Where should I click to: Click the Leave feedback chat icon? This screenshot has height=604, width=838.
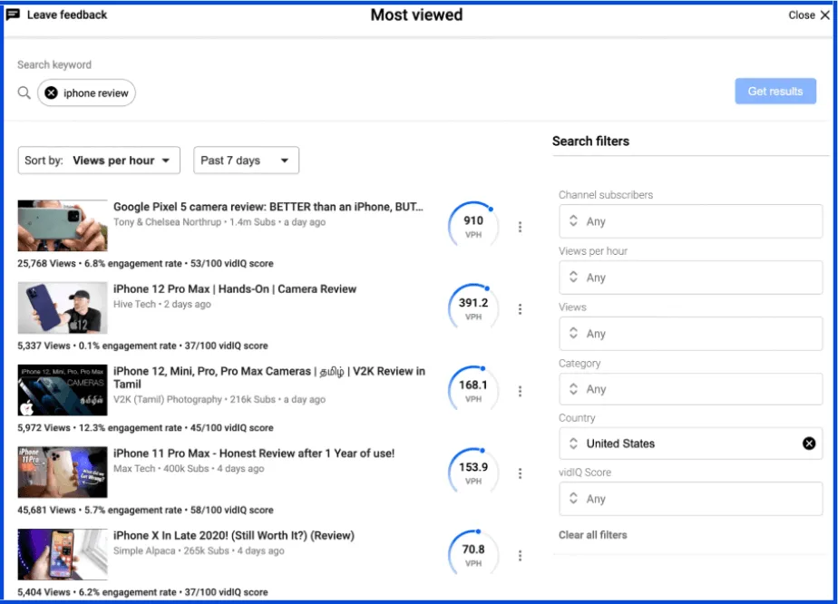(13, 15)
